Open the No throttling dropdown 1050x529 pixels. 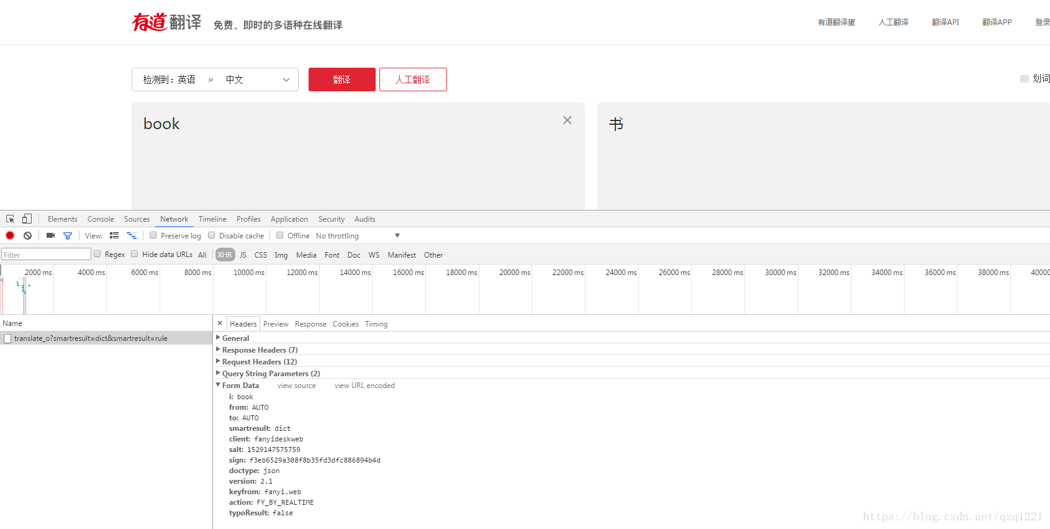point(358,236)
